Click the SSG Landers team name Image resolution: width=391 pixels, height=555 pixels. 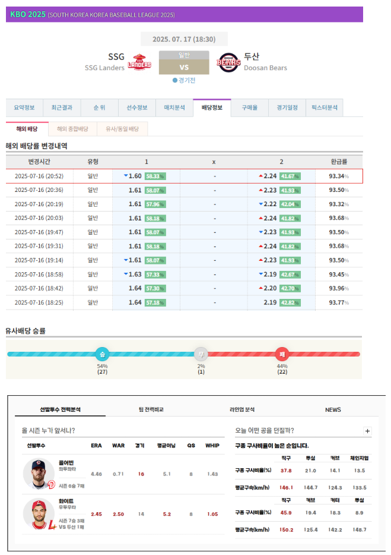(x=104, y=68)
